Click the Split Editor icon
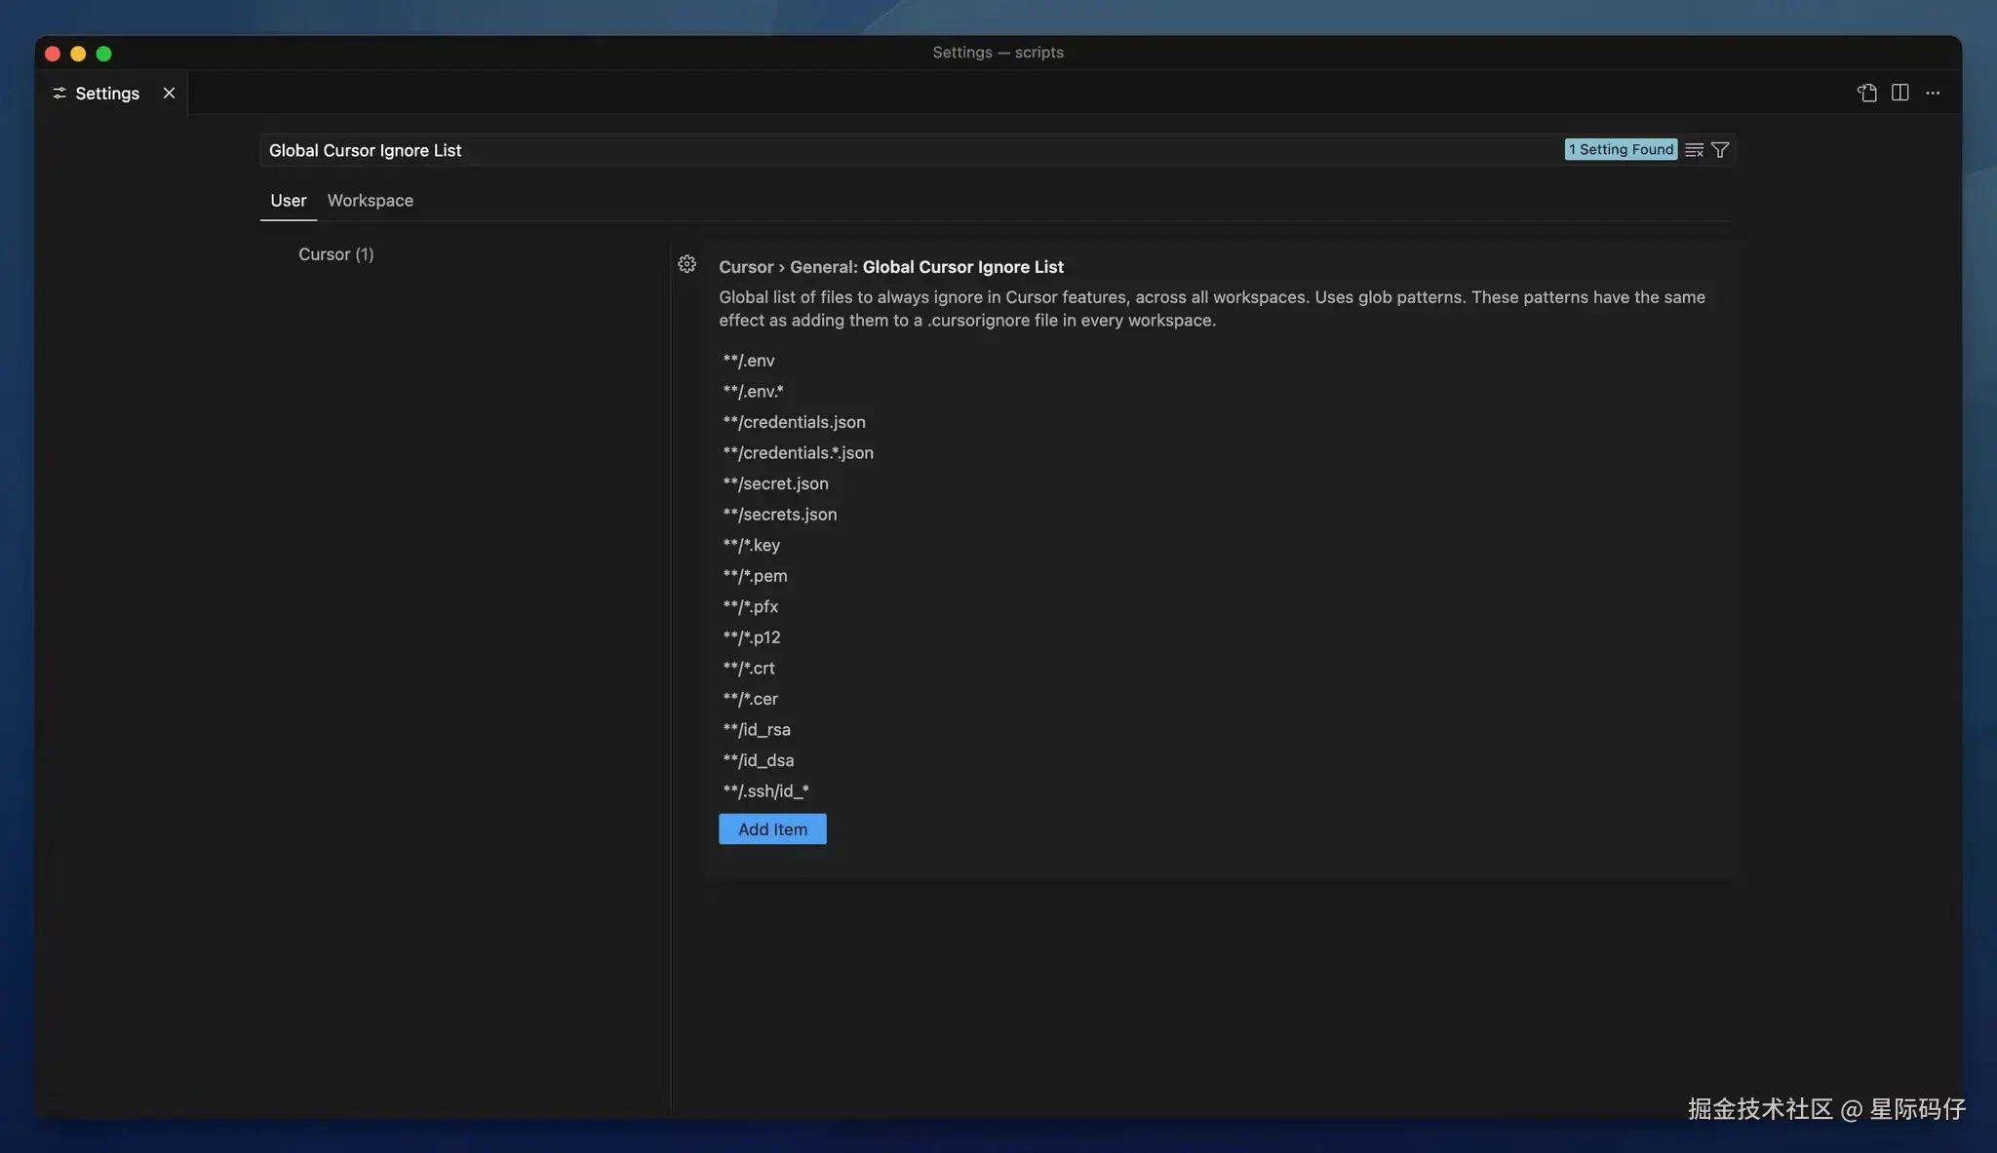The height and width of the screenshot is (1153, 1997). pyautogui.click(x=1899, y=93)
